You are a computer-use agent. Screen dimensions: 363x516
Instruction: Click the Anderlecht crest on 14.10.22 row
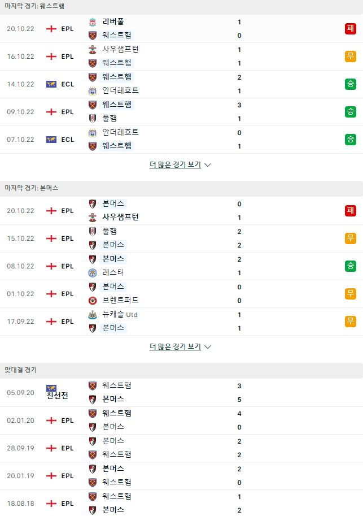point(93,91)
